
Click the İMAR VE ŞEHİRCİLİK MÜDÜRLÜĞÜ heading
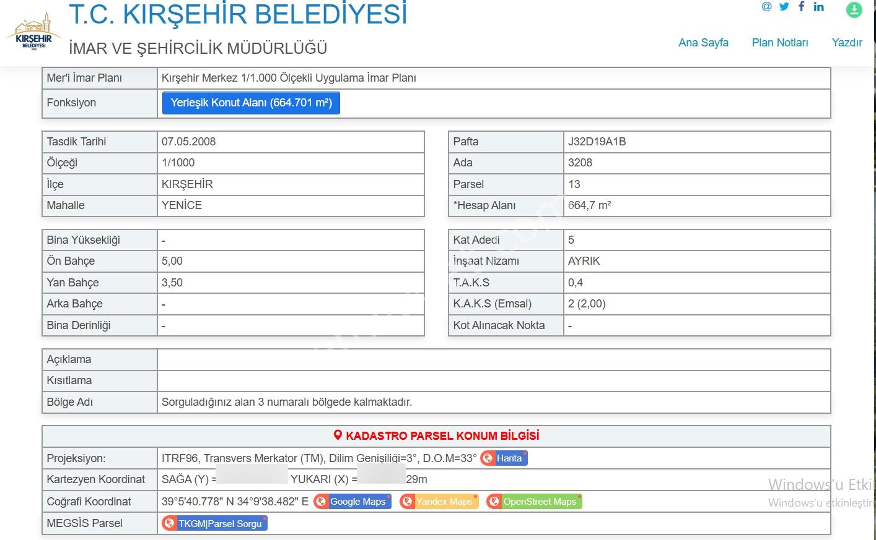pyautogui.click(x=198, y=48)
